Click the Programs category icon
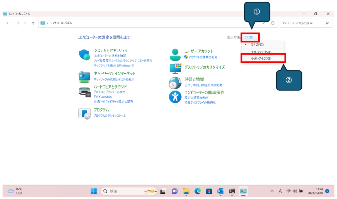 [84, 113]
